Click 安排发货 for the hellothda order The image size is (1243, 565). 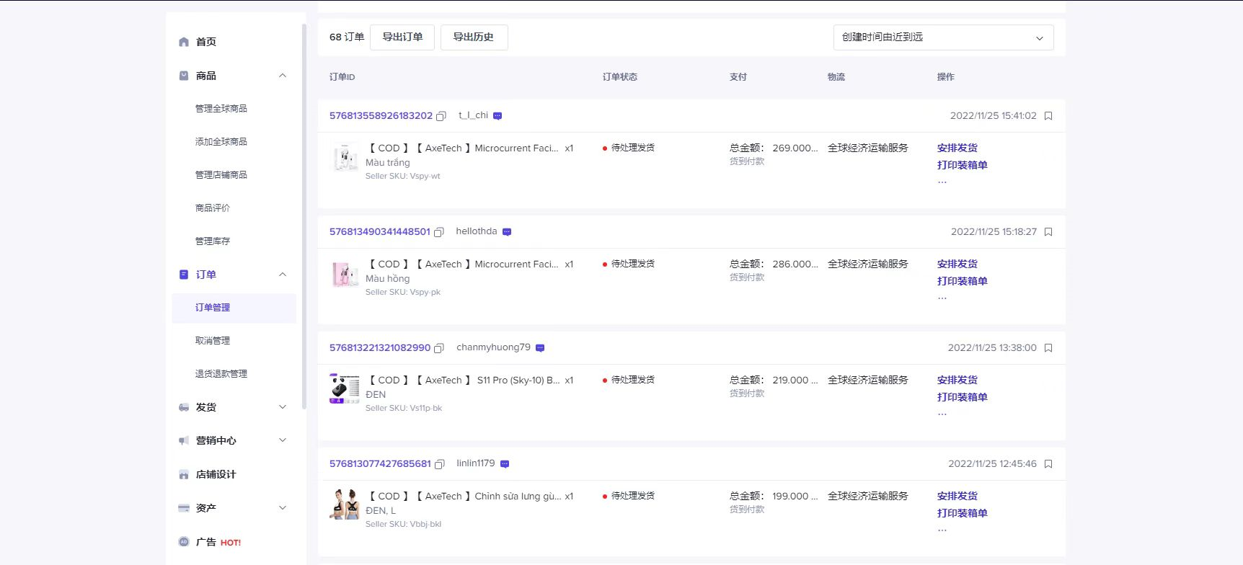click(957, 264)
